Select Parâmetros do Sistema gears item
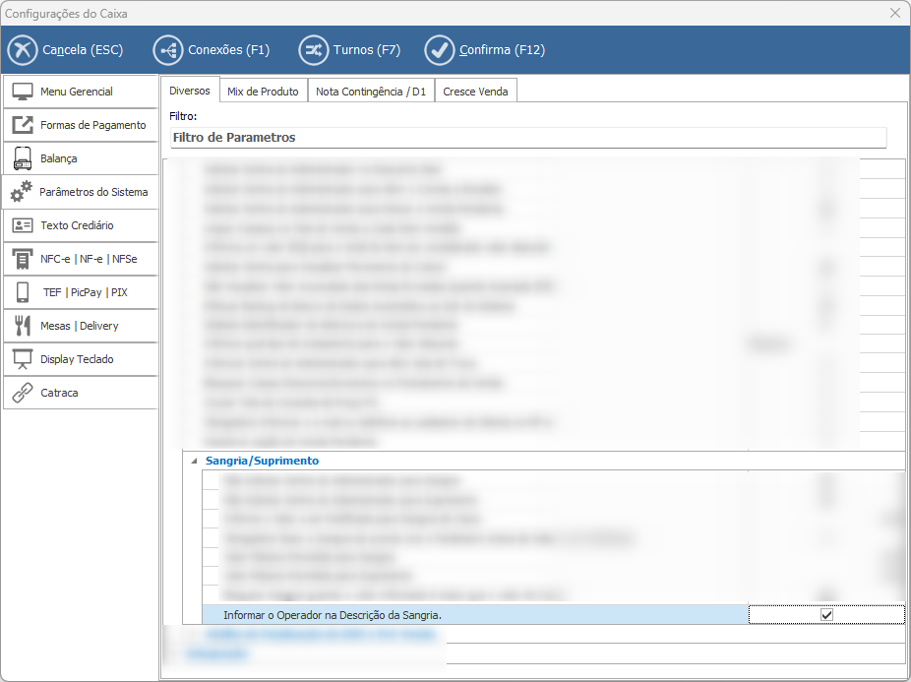The width and height of the screenshot is (911, 682). pyautogui.click(x=80, y=192)
